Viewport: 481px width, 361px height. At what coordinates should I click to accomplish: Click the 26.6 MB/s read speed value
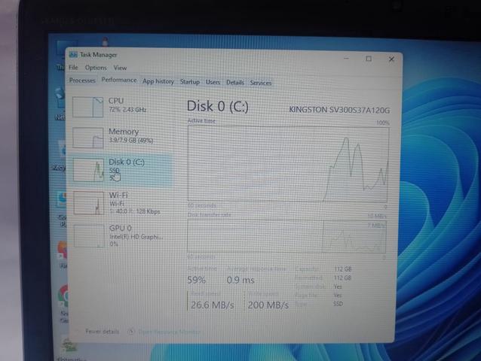coord(213,305)
